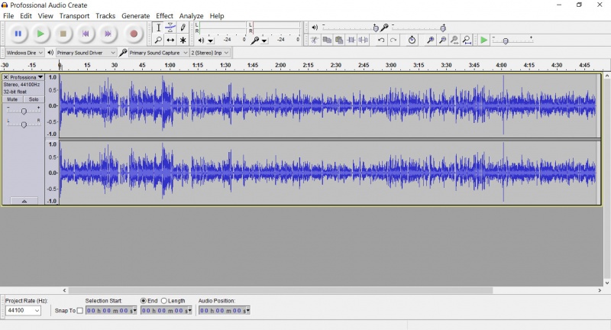The image size is (611, 330).
Task: Open the Effect menu
Action: coord(164,15)
